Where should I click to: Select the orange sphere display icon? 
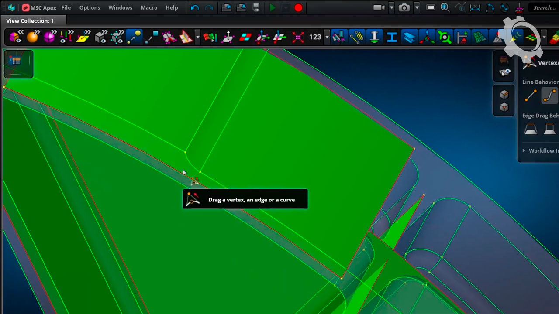click(33, 38)
